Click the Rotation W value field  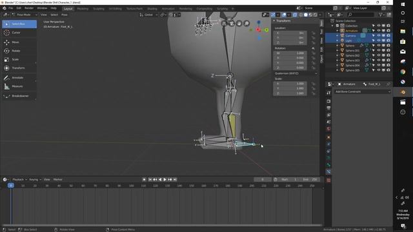290,53
